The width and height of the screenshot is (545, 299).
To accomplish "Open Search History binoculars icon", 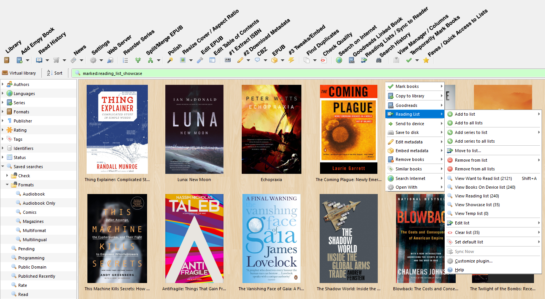I will coord(379,60).
